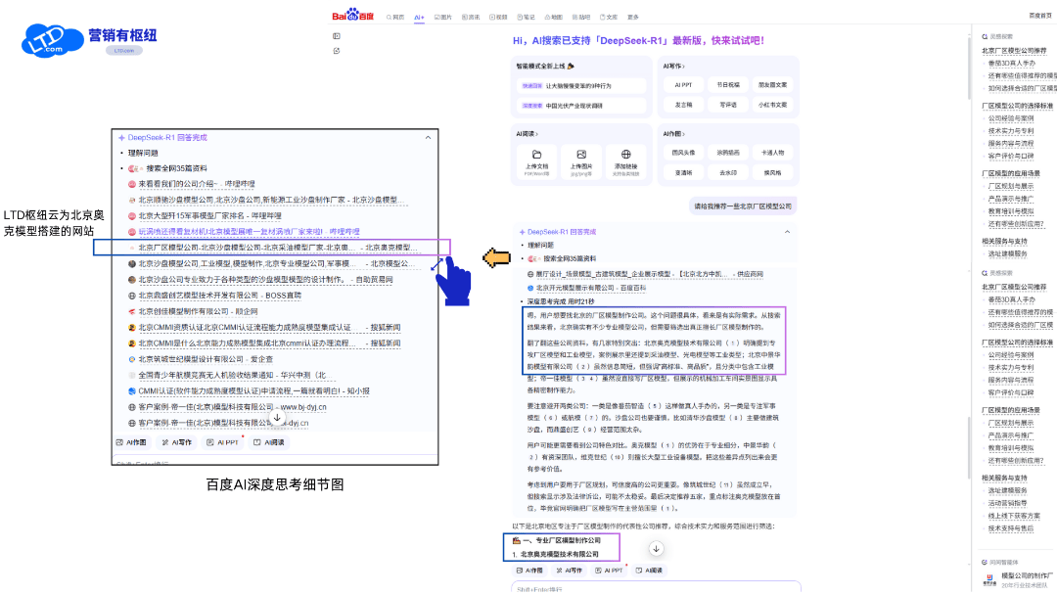Collapse the DeepSeek-R1 answer on the Baidu page
The width and height of the screenshot is (1057, 594).
787,232
